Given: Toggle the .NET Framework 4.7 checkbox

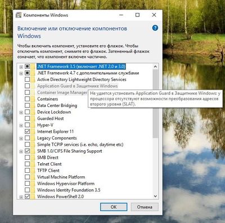Looking at the screenshot, I should (28, 73).
